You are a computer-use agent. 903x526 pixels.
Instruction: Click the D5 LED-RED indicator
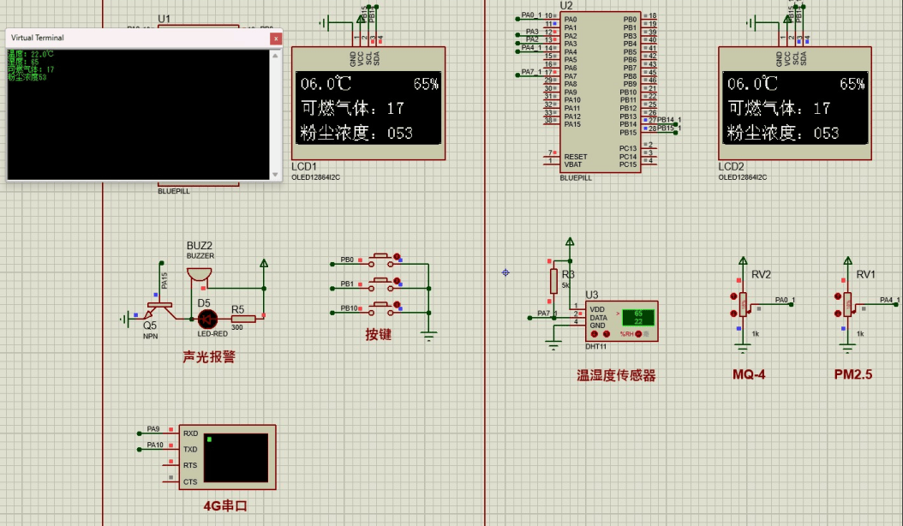pos(206,317)
